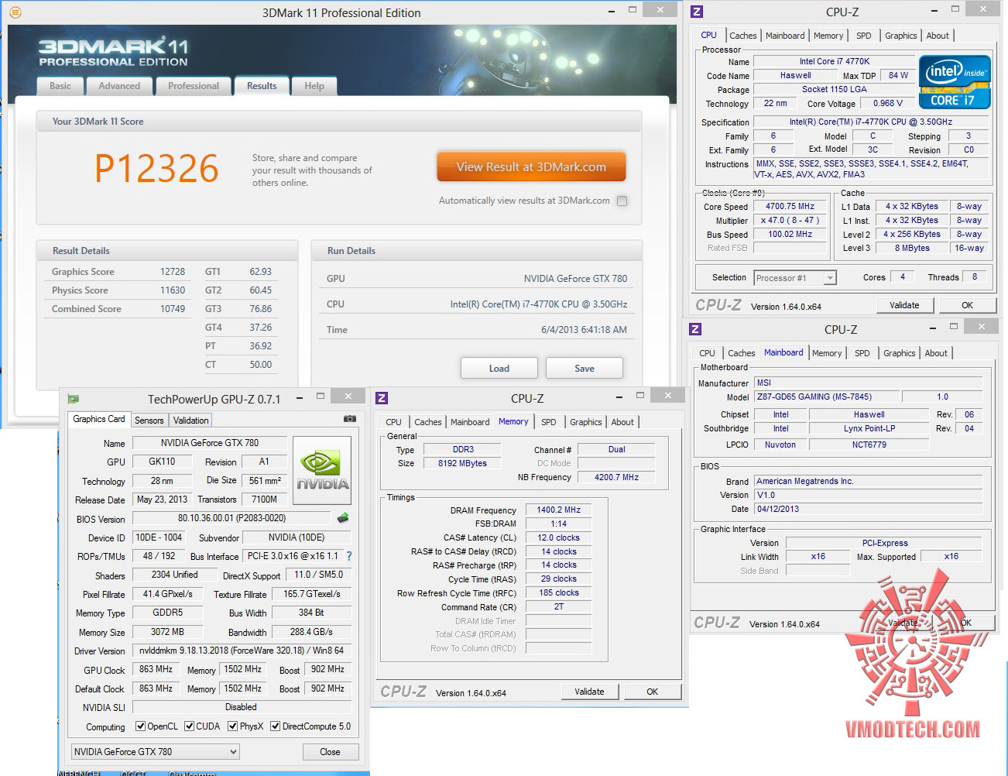This screenshot has width=1008, height=776.
Task: Click the View Result at 3DMark.com button
Action: 531,167
